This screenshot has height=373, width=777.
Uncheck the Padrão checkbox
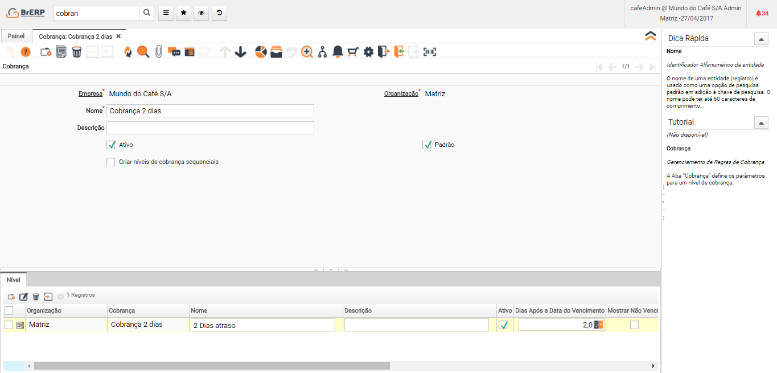(x=427, y=145)
